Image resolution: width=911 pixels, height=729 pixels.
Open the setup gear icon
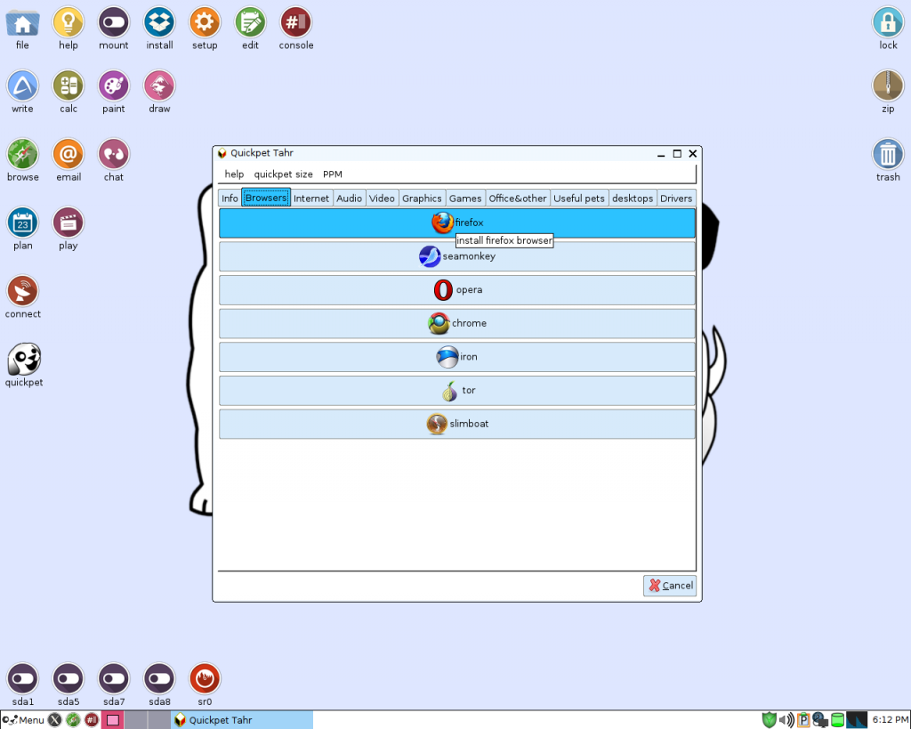point(206,28)
